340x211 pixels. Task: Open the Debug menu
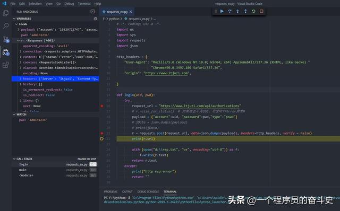pyautogui.click(x=69, y=4)
